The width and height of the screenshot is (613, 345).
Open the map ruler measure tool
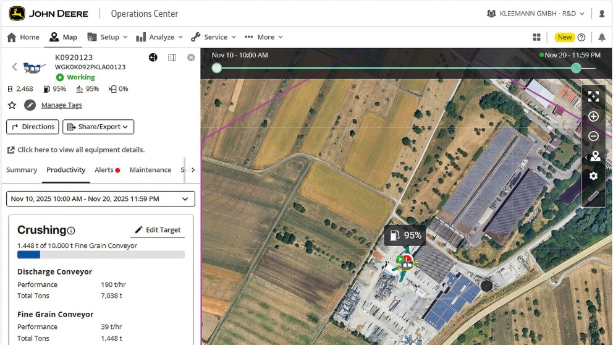(x=593, y=197)
